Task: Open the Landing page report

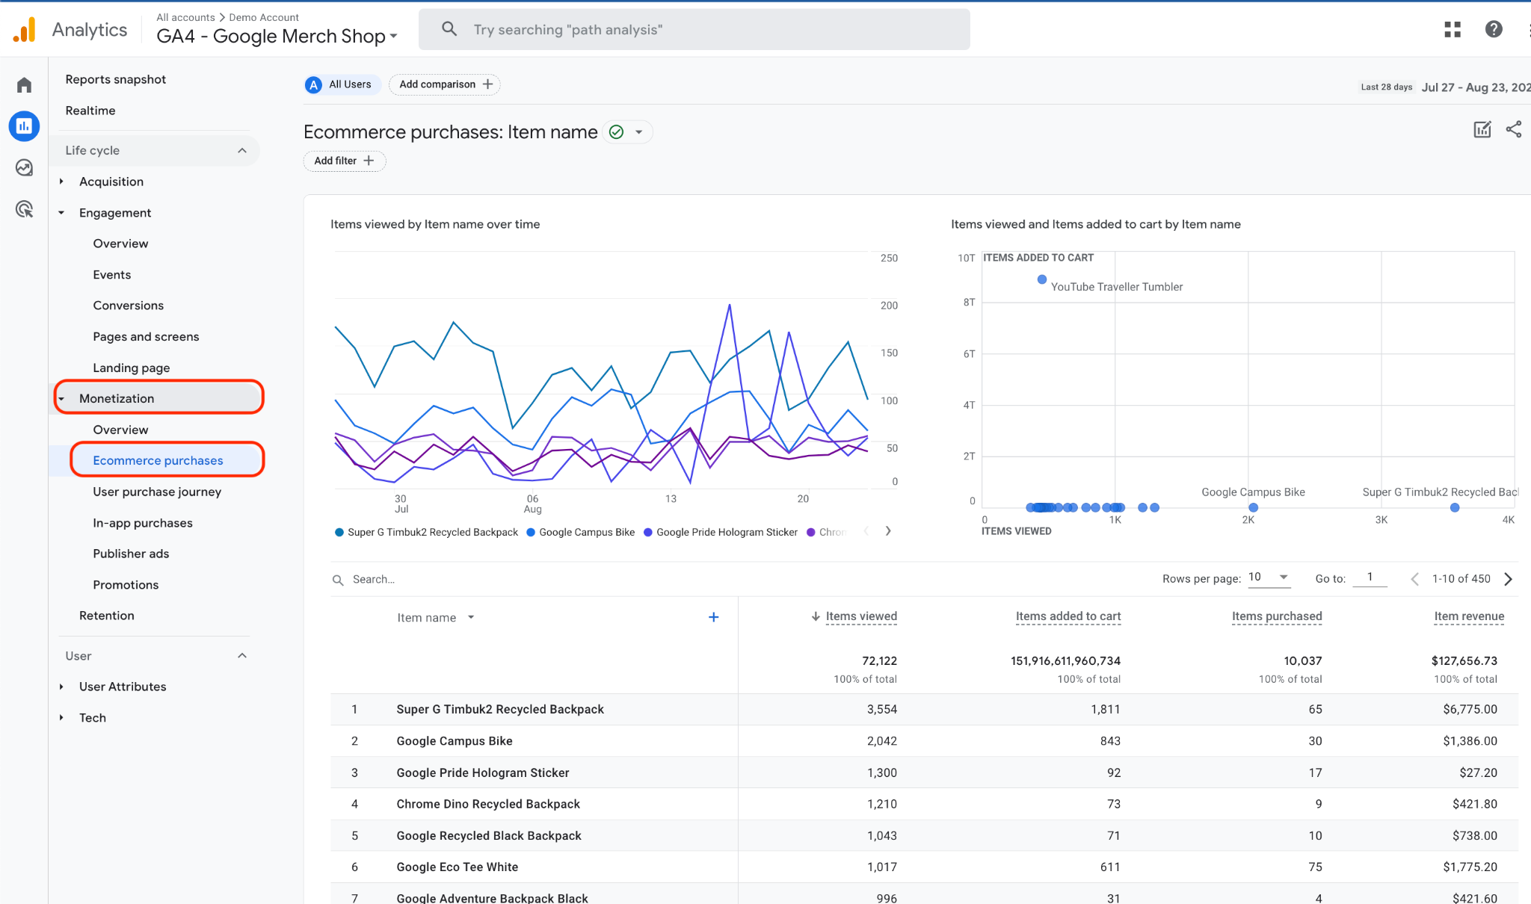Action: [131, 368]
